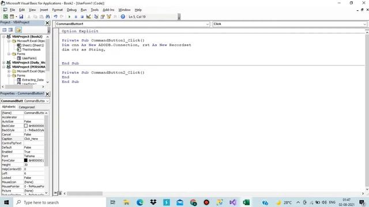Expand VBAProject (Daily_W...) tree node

[4, 63]
